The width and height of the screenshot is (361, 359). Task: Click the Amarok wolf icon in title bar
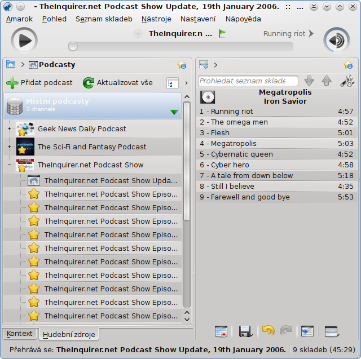[8, 7]
